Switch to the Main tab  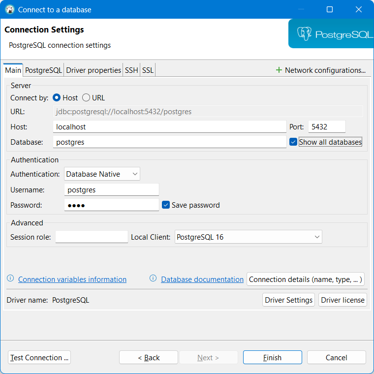pyautogui.click(x=13, y=70)
